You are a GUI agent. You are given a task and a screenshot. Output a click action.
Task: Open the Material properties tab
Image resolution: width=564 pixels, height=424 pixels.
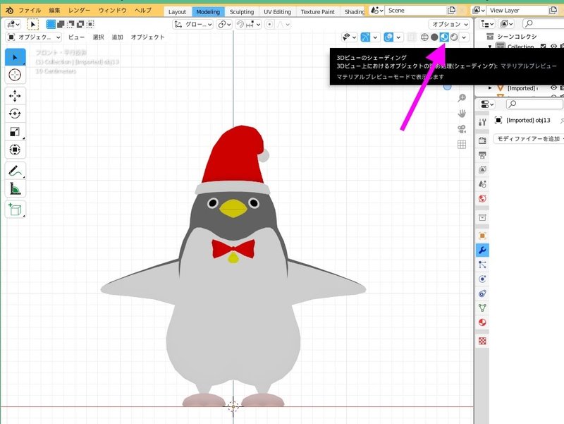[x=482, y=322]
